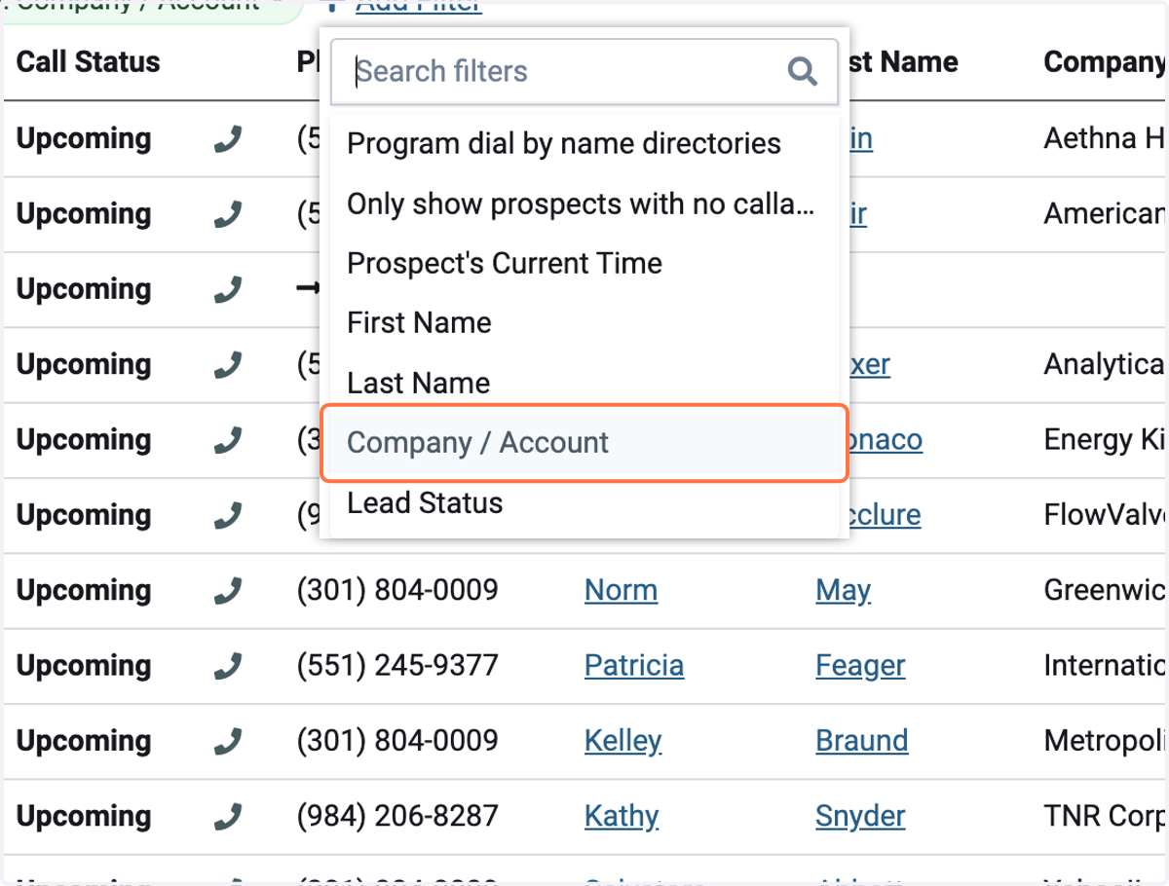Select Company / Account filter option
1169x886 pixels.
(584, 443)
